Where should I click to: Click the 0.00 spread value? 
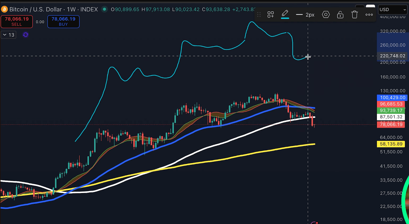point(40,22)
